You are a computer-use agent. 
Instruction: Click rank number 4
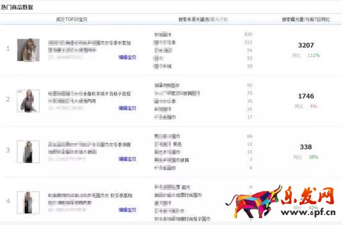pyautogui.click(x=8, y=201)
